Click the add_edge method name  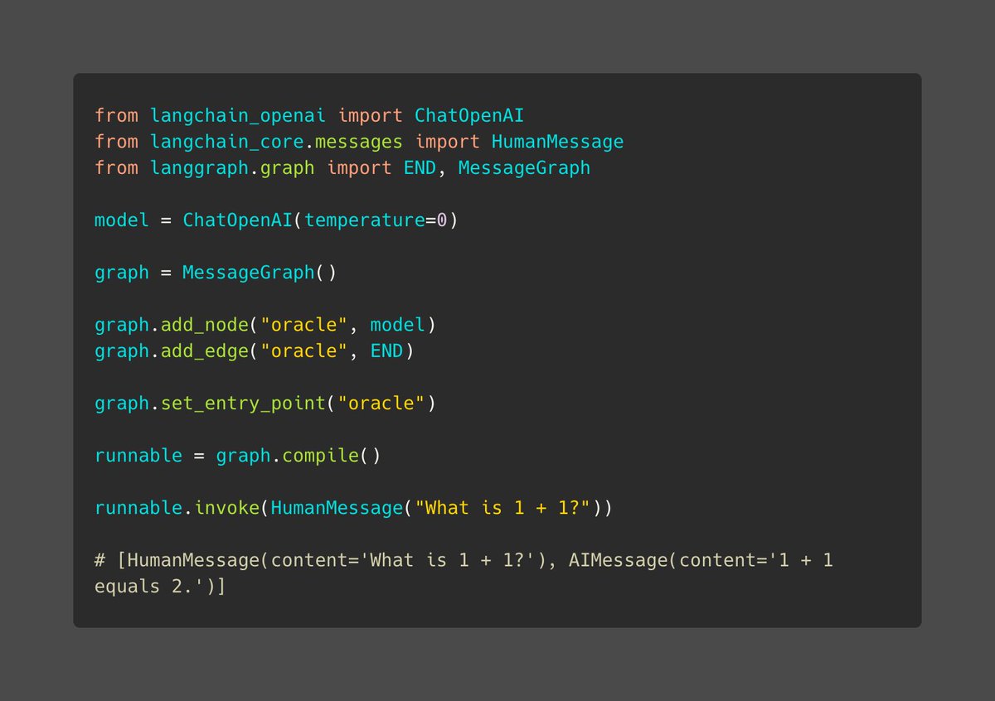pos(205,351)
